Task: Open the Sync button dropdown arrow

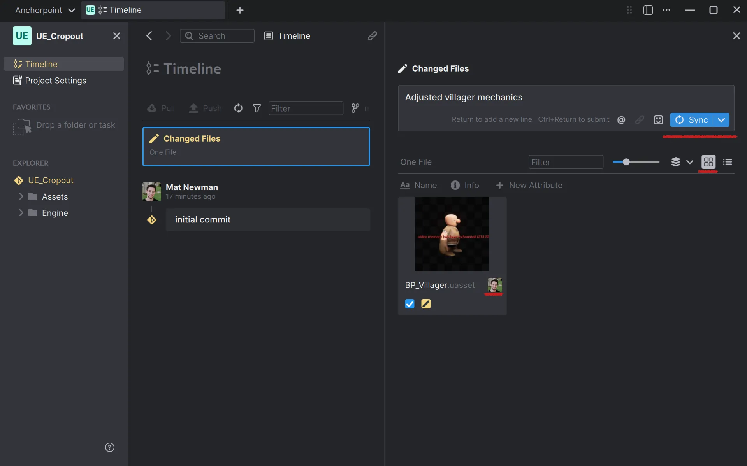Action: [722, 120]
